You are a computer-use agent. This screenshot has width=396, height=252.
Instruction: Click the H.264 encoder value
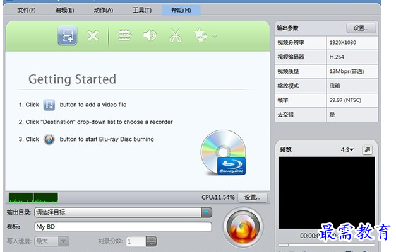click(x=352, y=57)
